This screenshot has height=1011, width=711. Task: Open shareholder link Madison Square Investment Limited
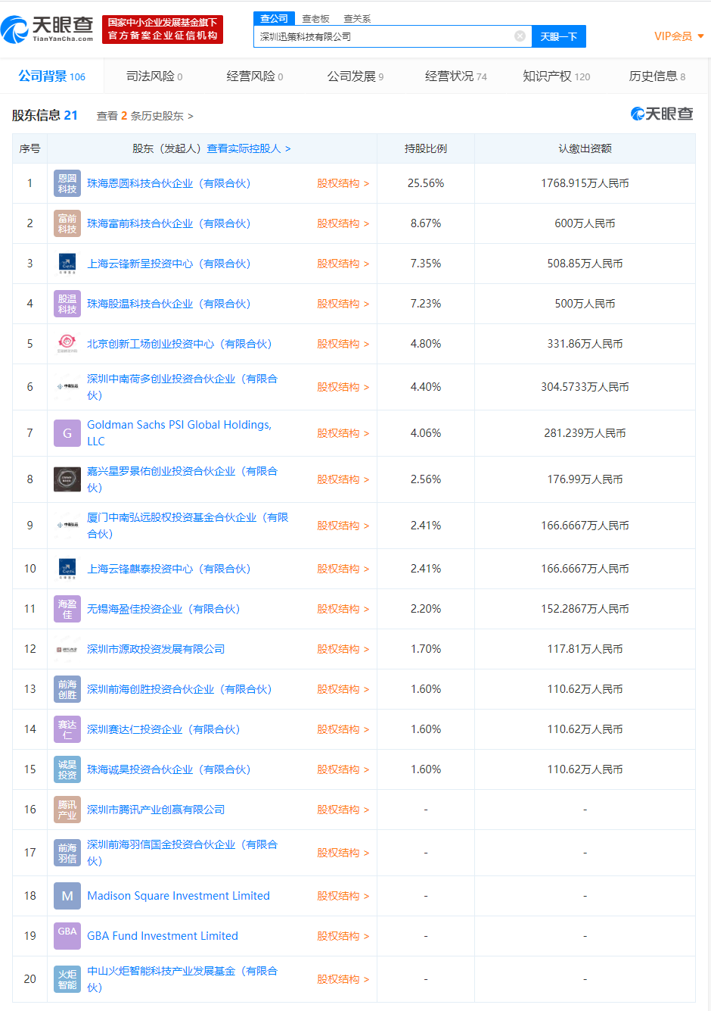tap(179, 896)
